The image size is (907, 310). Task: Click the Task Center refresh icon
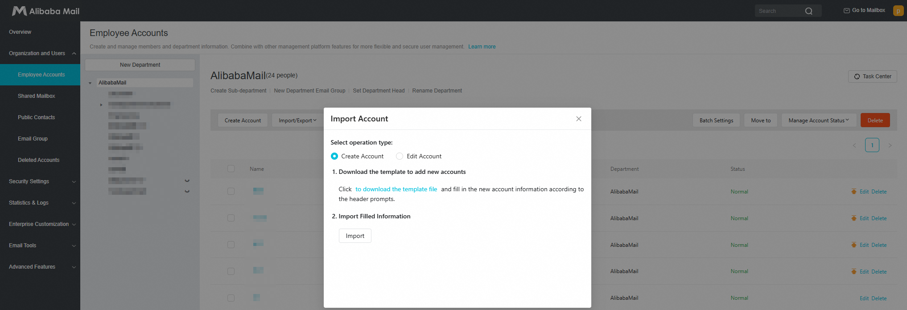click(x=857, y=76)
